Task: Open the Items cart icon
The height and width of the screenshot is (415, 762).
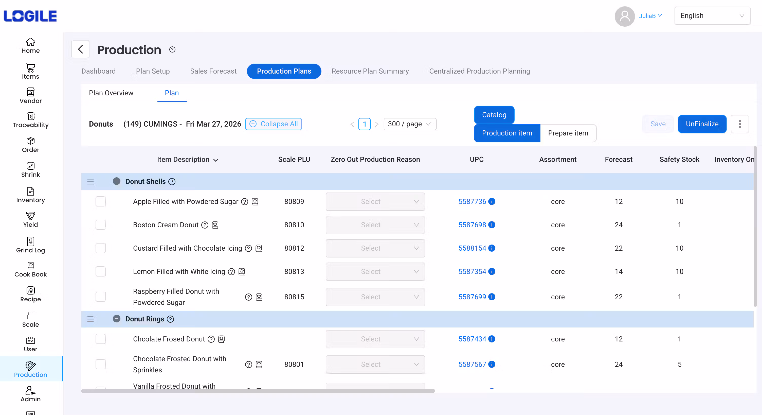Action: (x=30, y=68)
